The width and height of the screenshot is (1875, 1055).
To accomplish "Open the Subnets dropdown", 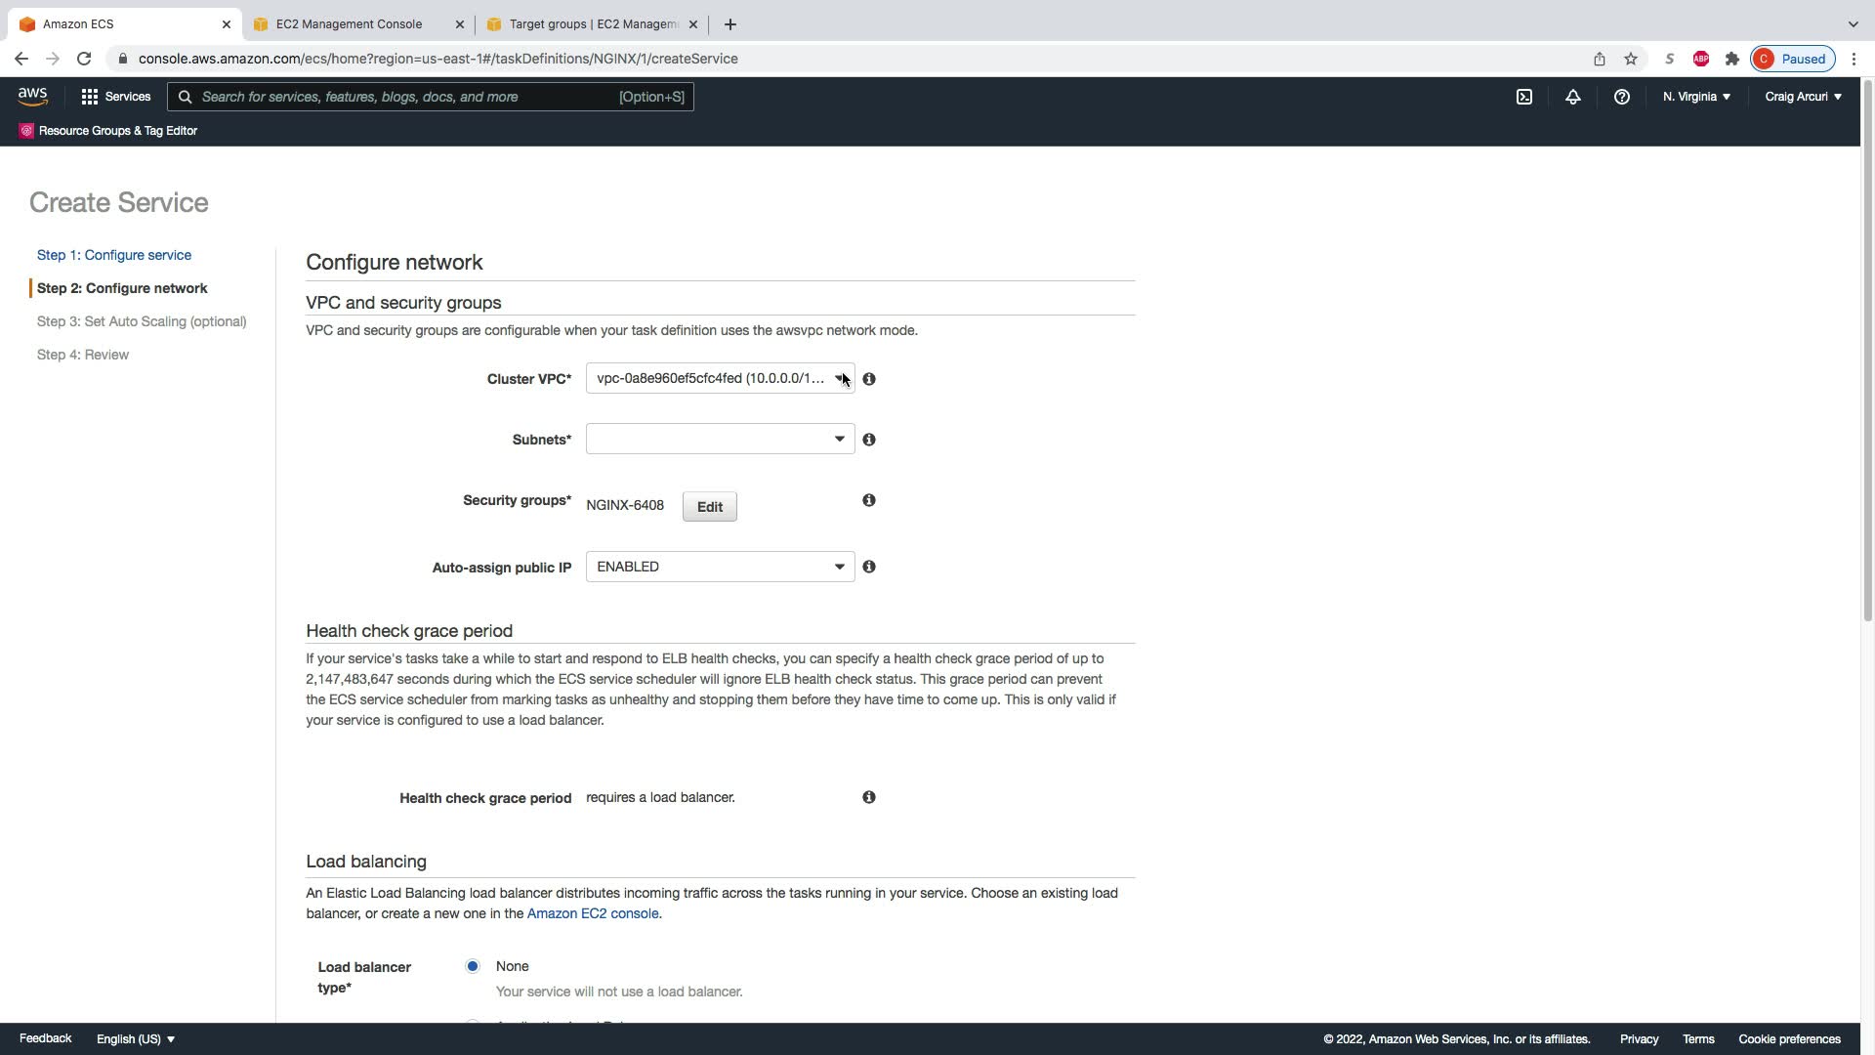I will click(x=720, y=440).
